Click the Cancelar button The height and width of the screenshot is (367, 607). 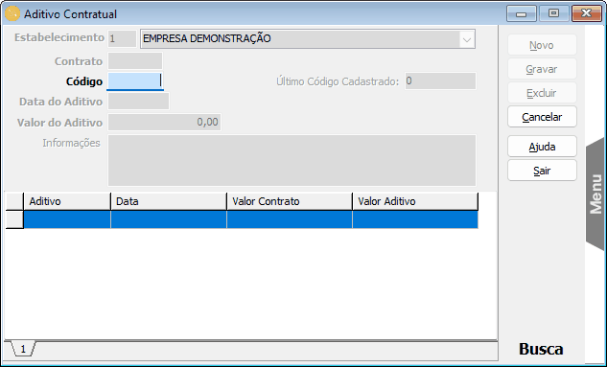542,117
